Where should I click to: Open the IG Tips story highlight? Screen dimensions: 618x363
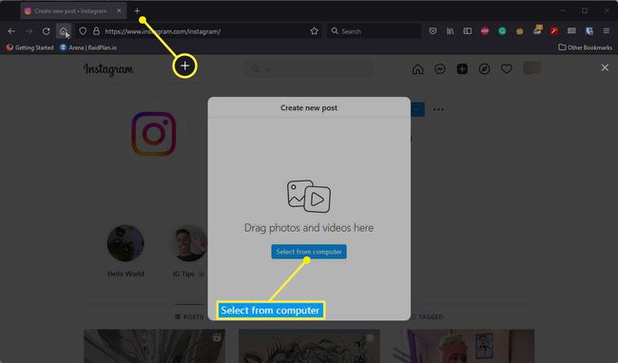[190, 243]
